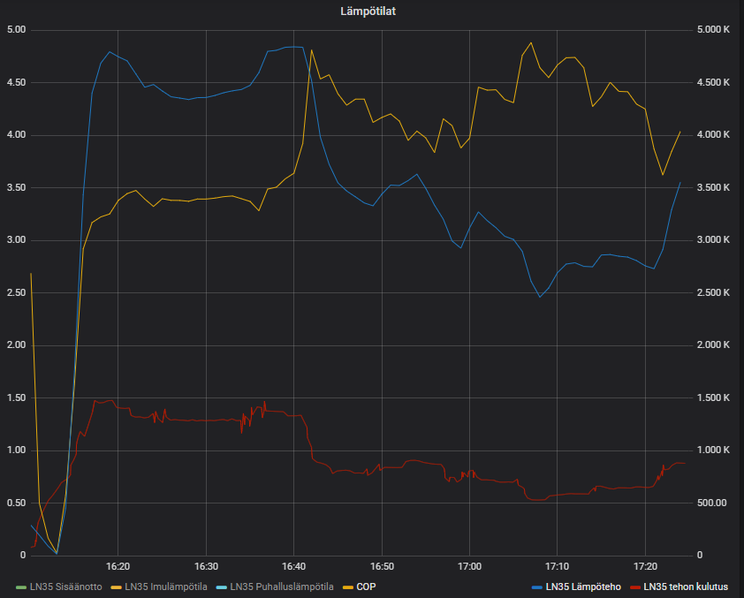Screen dimensions: 744x598
Task: Click the 17:00 time axis label
Action: click(x=469, y=566)
